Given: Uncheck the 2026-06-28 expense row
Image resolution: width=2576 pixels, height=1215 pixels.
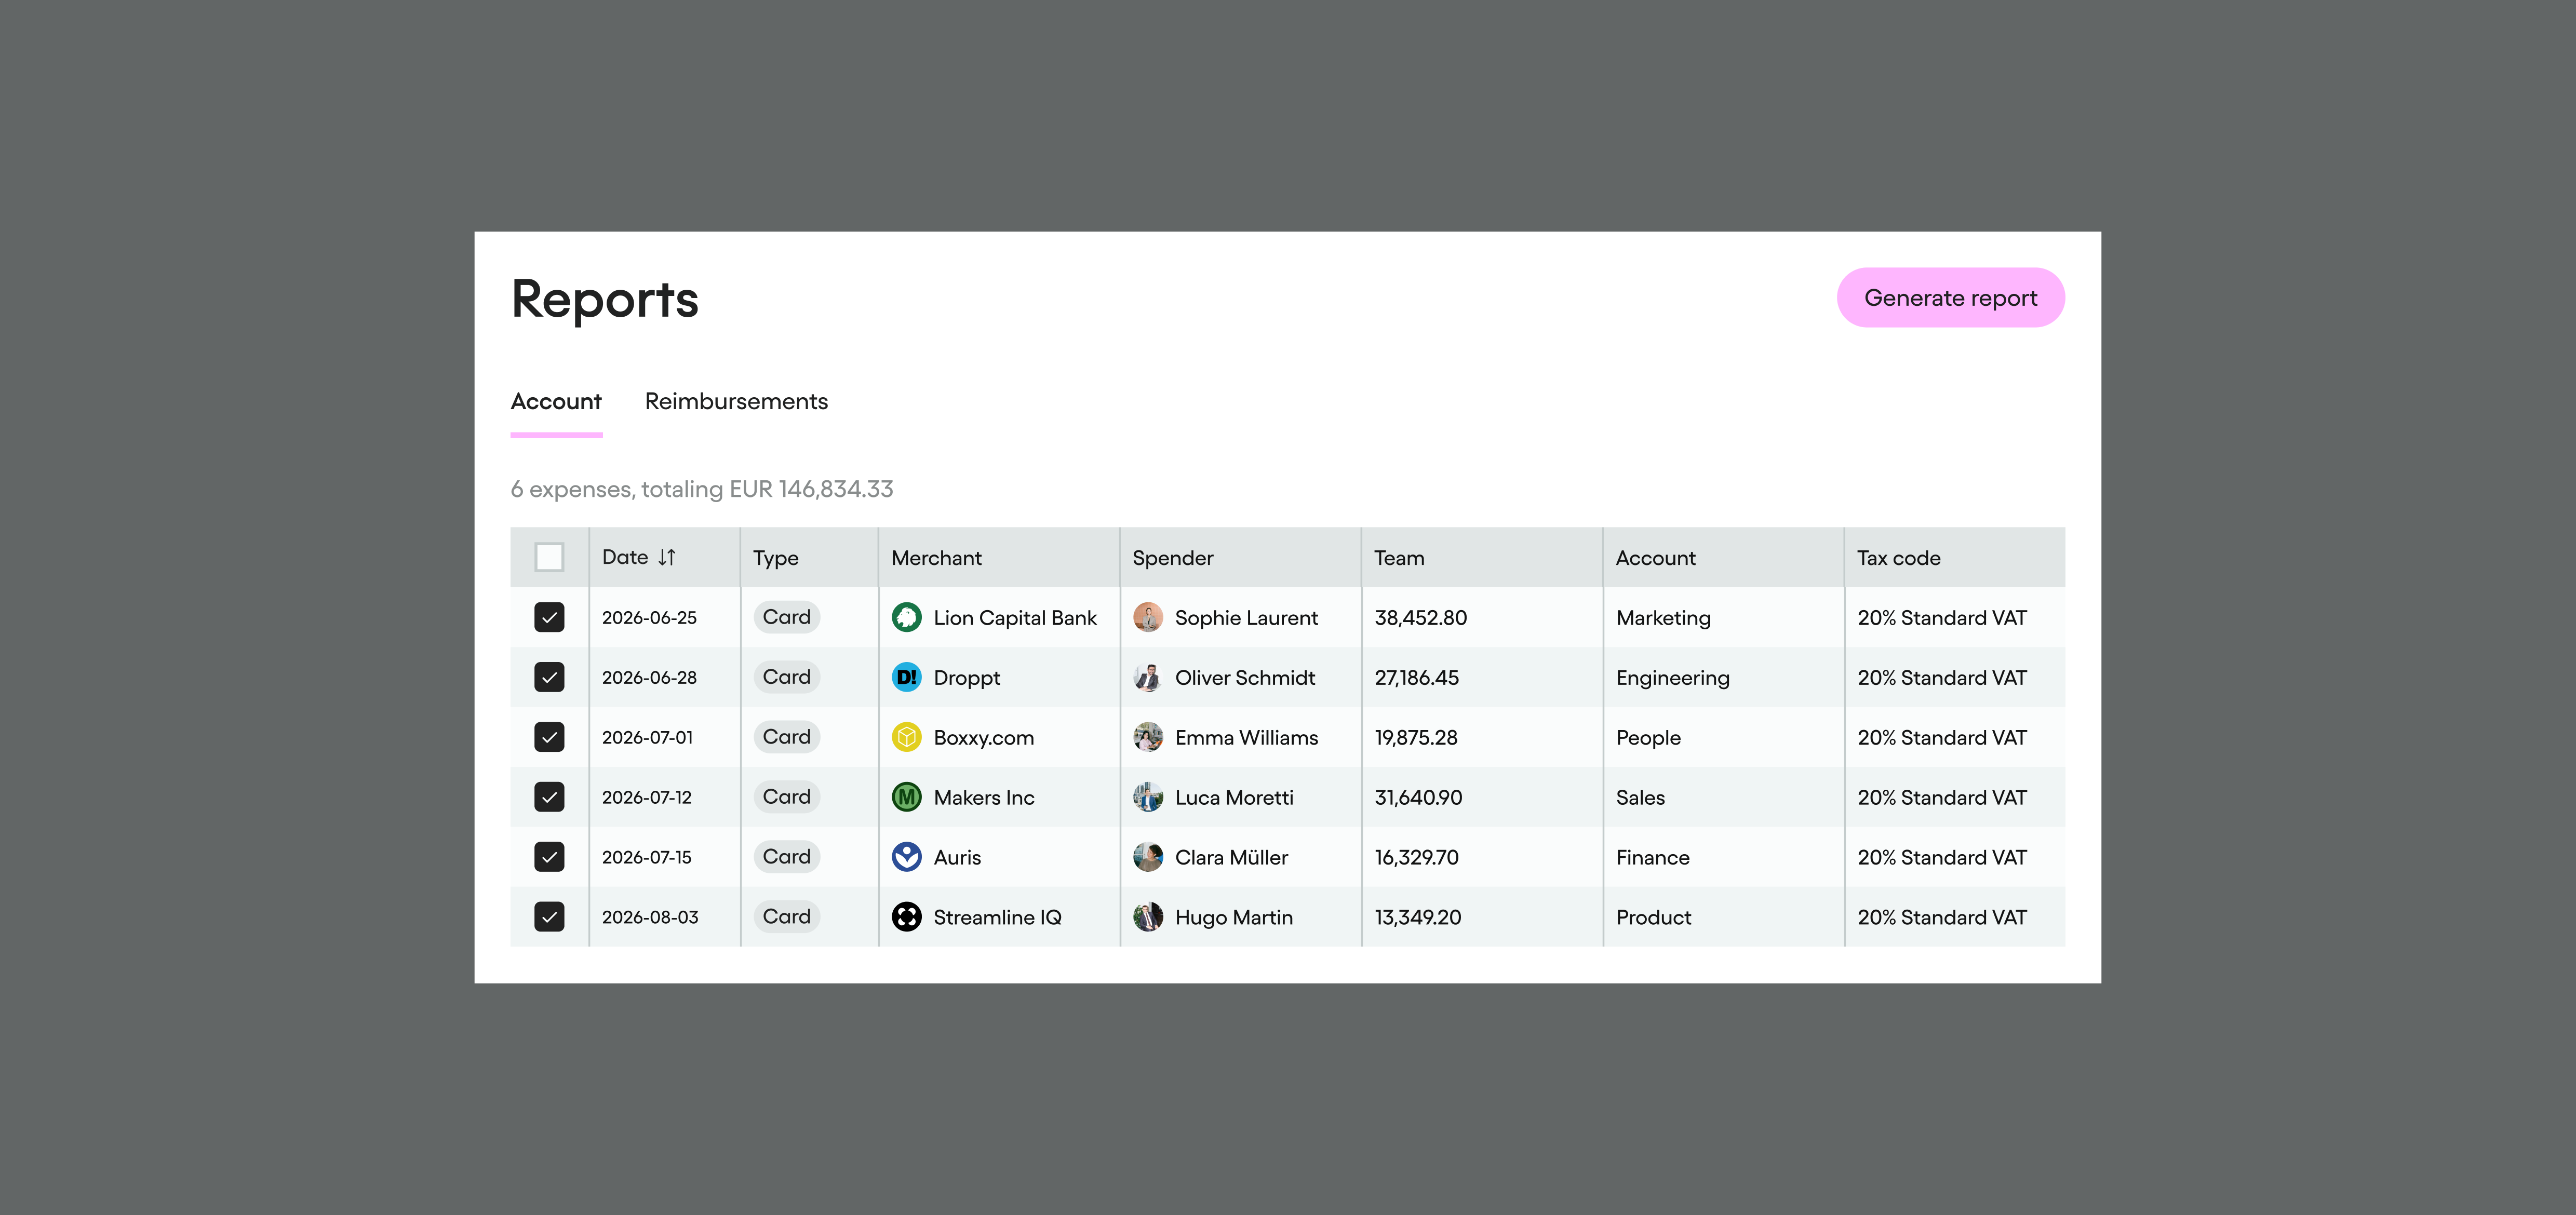Looking at the screenshot, I should [549, 677].
